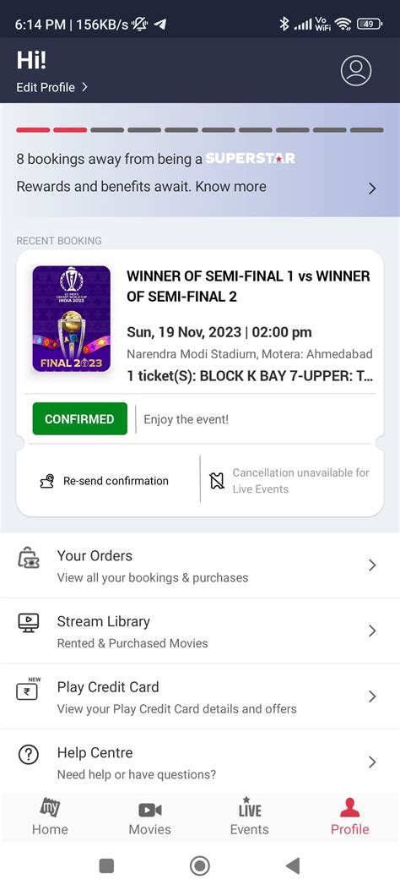Tap the Help Centre question mark icon
400x890 pixels.
pos(29,754)
